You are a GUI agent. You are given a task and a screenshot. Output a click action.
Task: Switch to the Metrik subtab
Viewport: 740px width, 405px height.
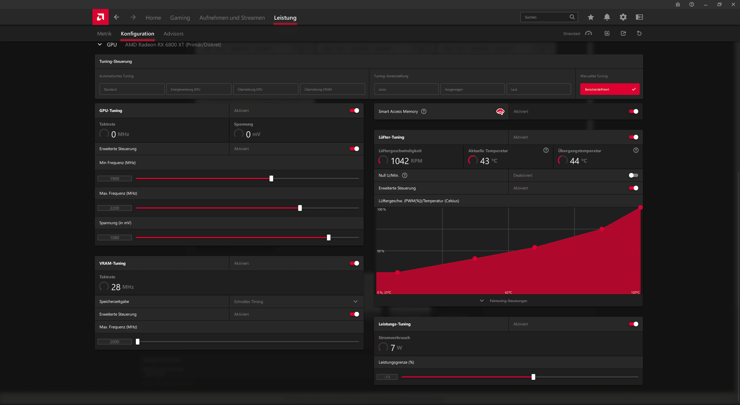point(104,34)
